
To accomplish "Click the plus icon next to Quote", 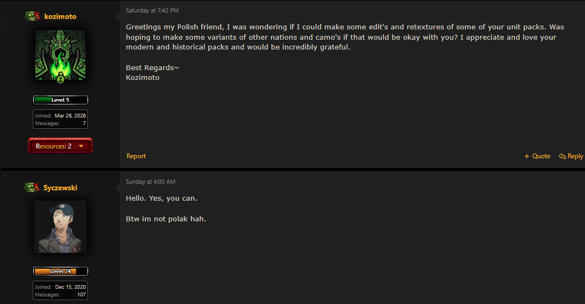I will [527, 156].
